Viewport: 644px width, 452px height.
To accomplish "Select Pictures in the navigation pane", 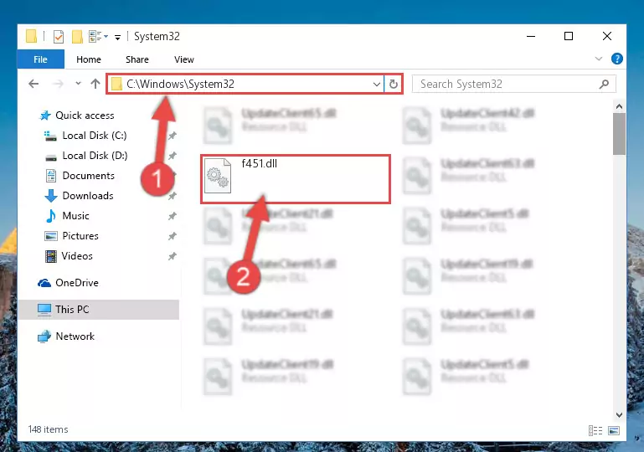I will coord(80,236).
